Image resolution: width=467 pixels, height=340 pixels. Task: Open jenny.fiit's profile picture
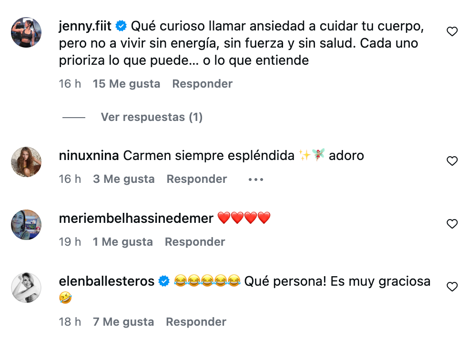pyautogui.click(x=26, y=32)
